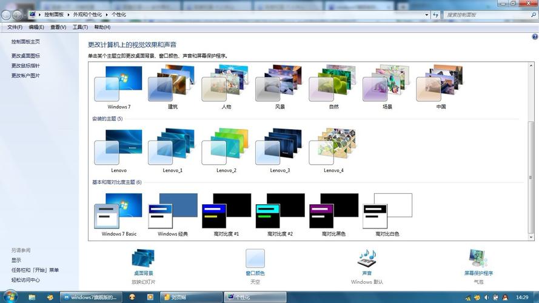Apply the Lenovo theme
Screen dimensions: 539x303
coord(119,151)
